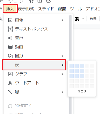Select 画像 menu entry

tap(37, 20)
